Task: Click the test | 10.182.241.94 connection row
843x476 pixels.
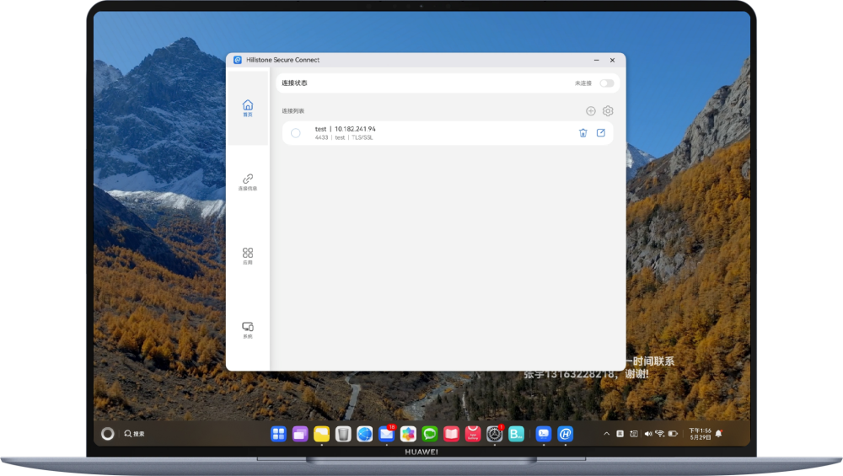Action: pyautogui.click(x=438, y=133)
